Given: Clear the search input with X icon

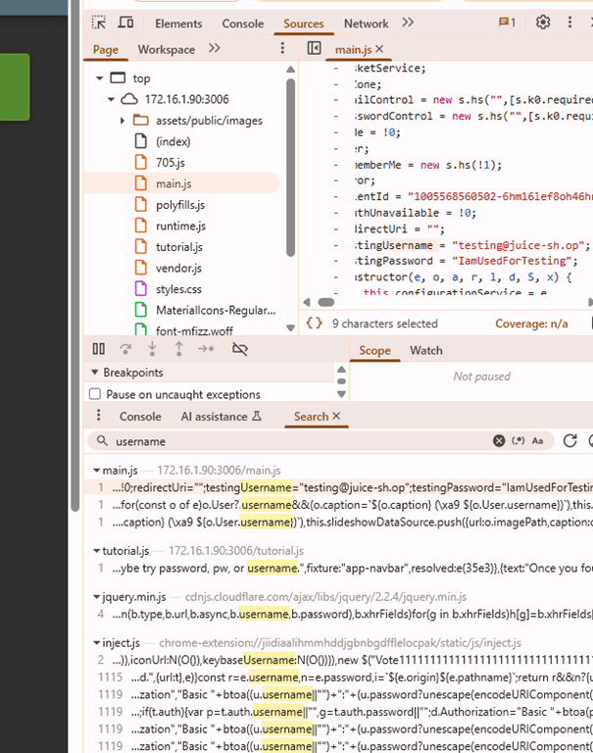Looking at the screenshot, I should click(x=499, y=441).
